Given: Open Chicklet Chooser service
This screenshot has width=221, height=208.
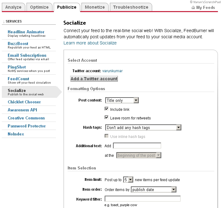Looking at the screenshot, I should [x=24, y=102].
